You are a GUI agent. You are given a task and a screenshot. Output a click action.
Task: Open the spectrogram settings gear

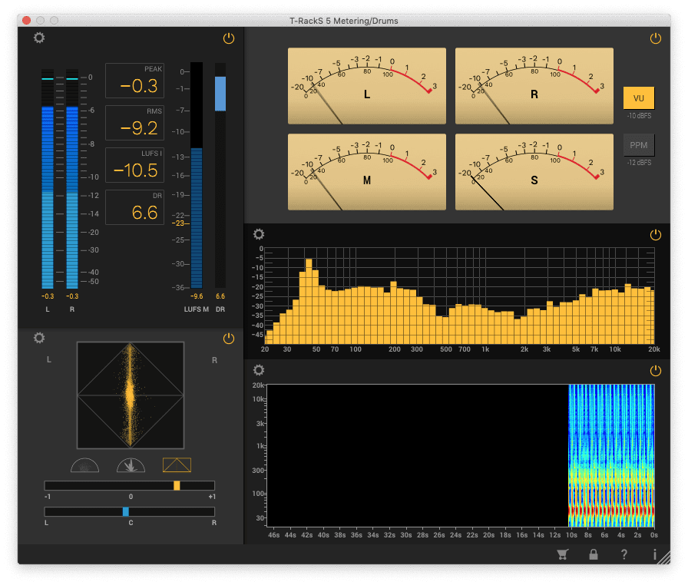pyautogui.click(x=259, y=371)
